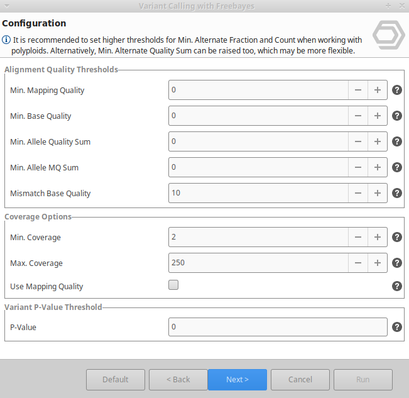Increase Min. Mapping Quality with plus button

coord(378,90)
